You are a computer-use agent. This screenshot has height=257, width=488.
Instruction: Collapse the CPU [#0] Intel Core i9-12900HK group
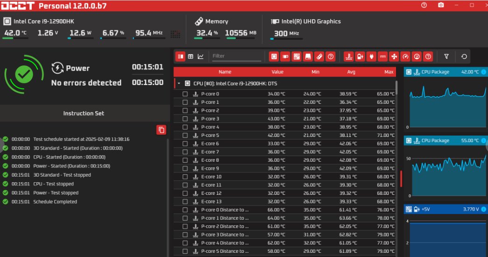click(x=179, y=84)
